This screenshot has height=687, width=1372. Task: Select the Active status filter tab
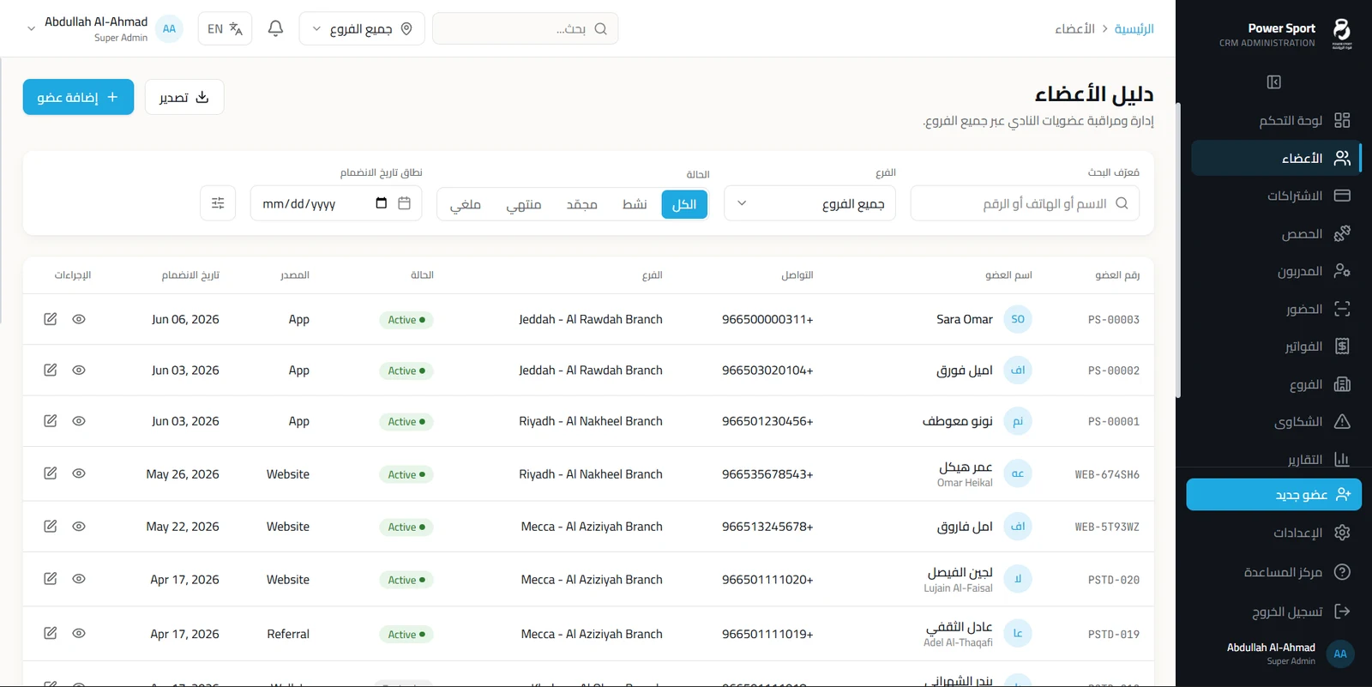tap(635, 204)
